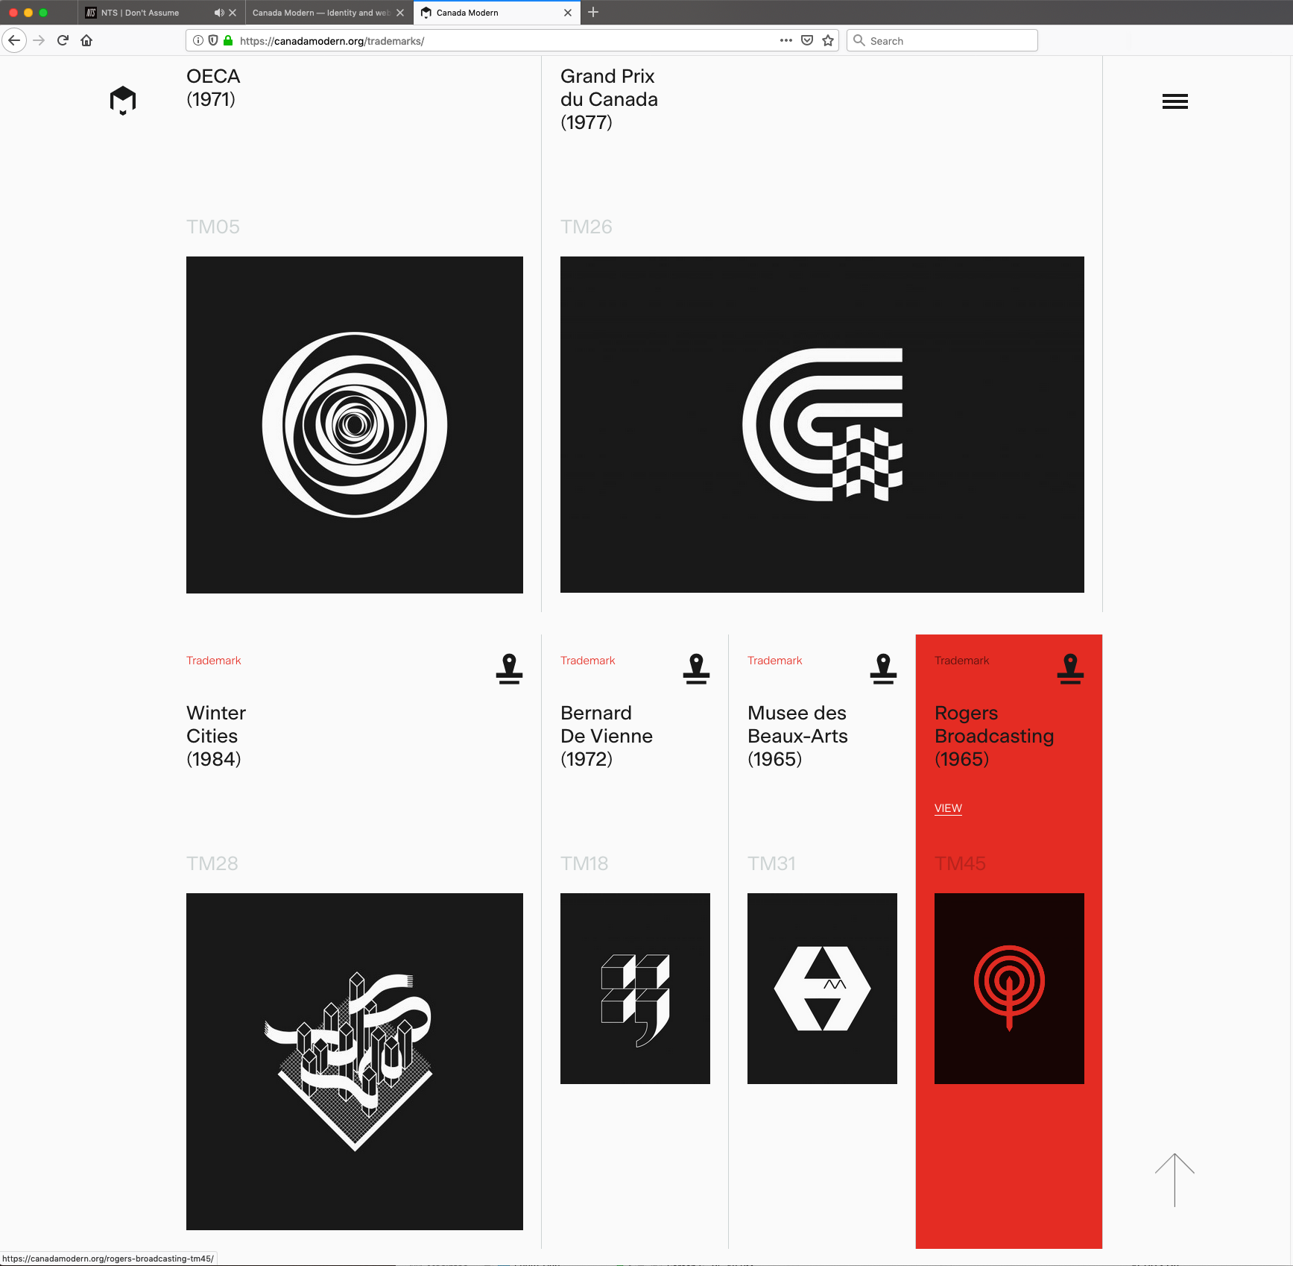Go to the browser home page
Viewport: 1293px width, 1266px height.
click(x=86, y=41)
